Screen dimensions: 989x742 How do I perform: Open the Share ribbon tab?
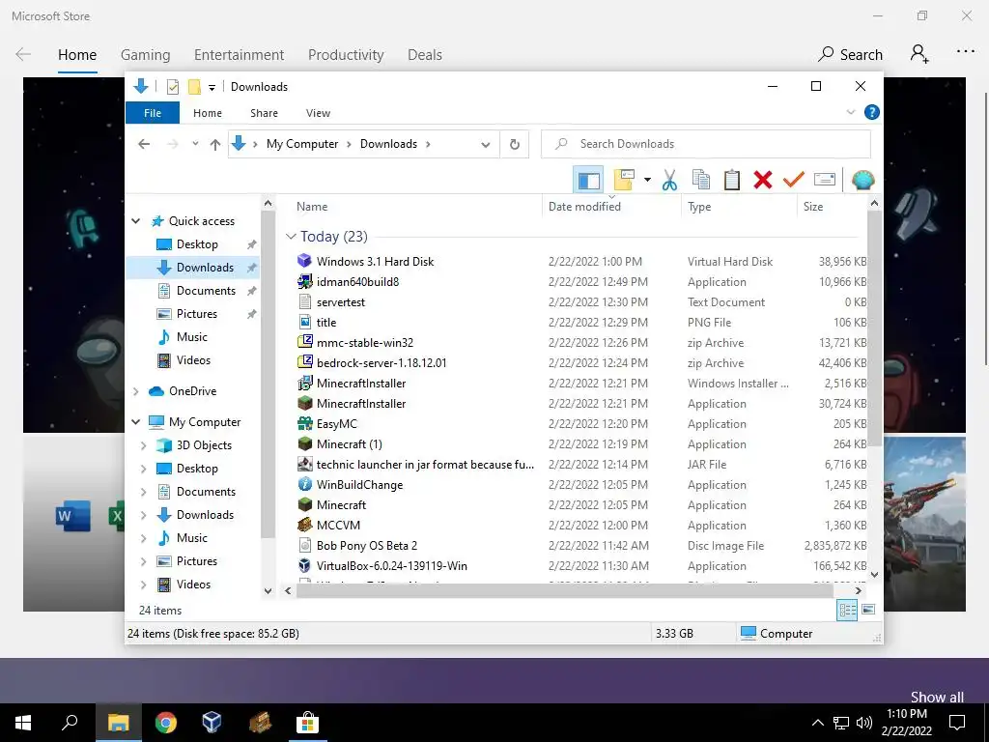coord(264,113)
